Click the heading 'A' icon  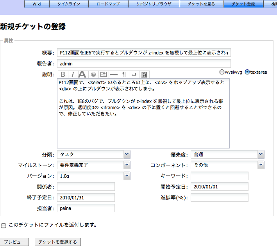tap(82, 74)
